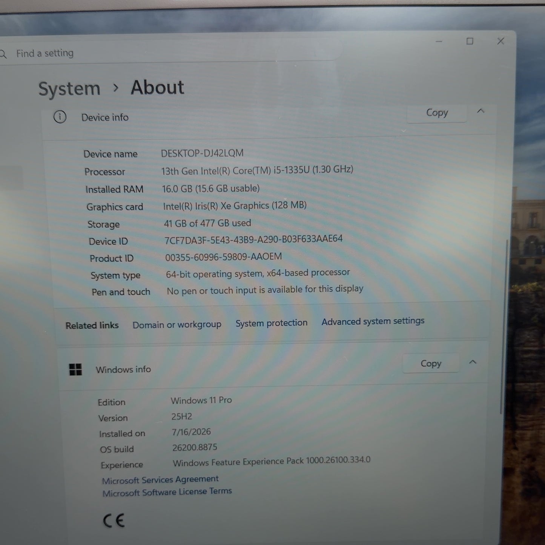Copy the Device info details
Screen dimensions: 545x545
click(437, 113)
